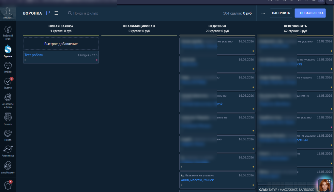The width and height of the screenshot is (334, 192).
Task: Open the notifications bell
Action: click(8, 185)
